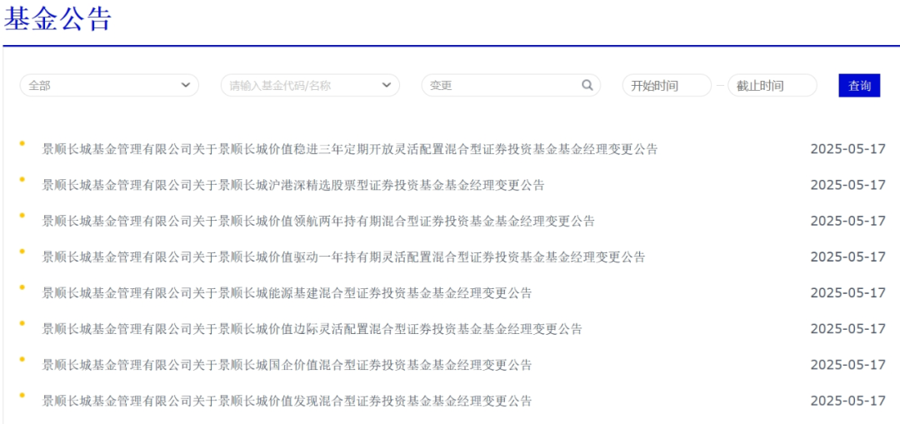Open the 价值领航两年持有期 announcement

pyautogui.click(x=318, y=221)
